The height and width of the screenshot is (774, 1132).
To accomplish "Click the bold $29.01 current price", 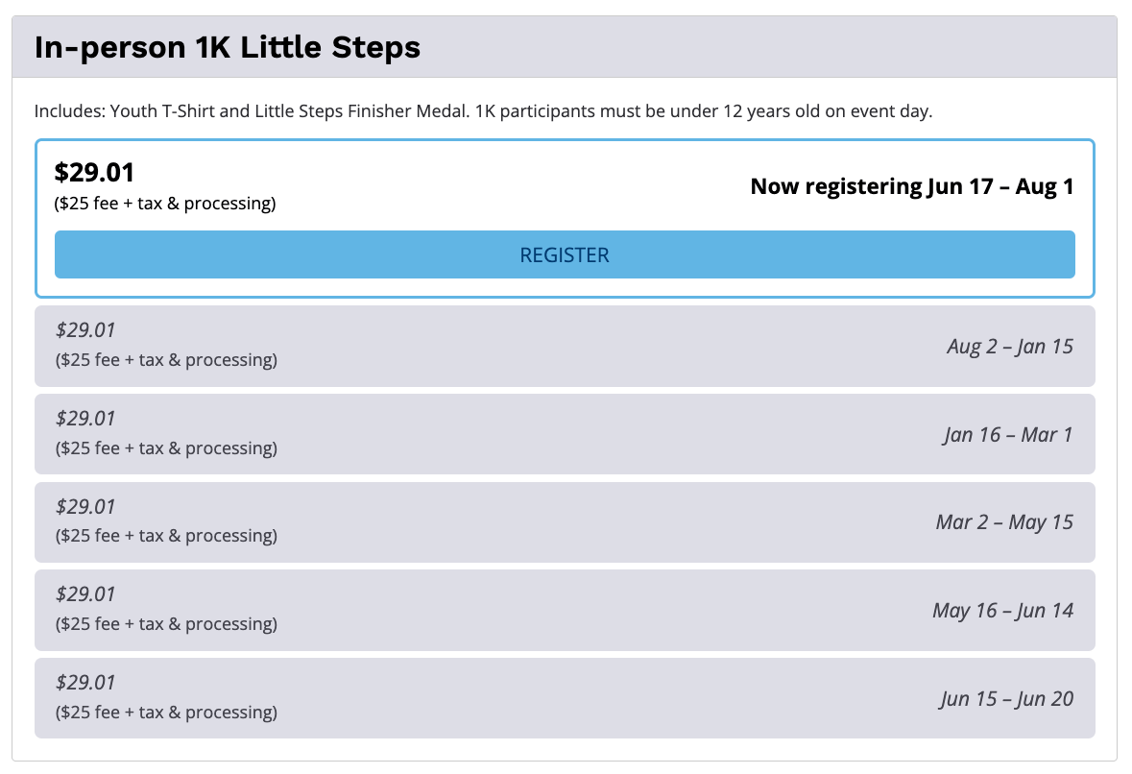I will (x=95, y=173).
